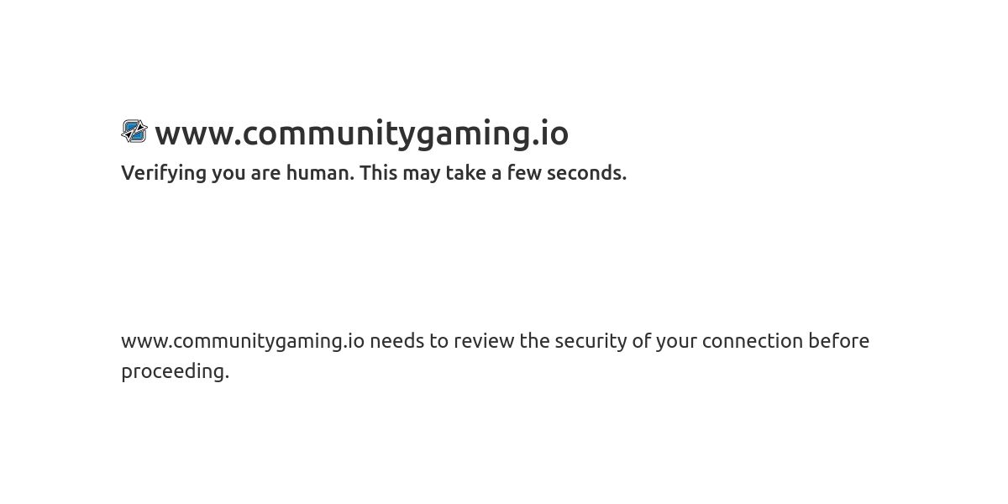Click the word 'review' in the paragraph
The height and width of the screenshot is (504, 1008).
[x=484, y=341]
